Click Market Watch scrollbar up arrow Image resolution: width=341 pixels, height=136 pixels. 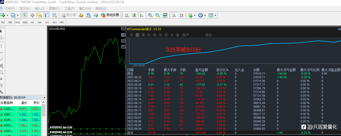coord(44,102)
